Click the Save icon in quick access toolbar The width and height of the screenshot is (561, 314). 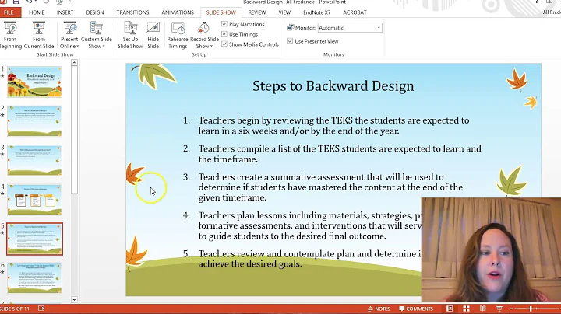click(x=16, y=2)
